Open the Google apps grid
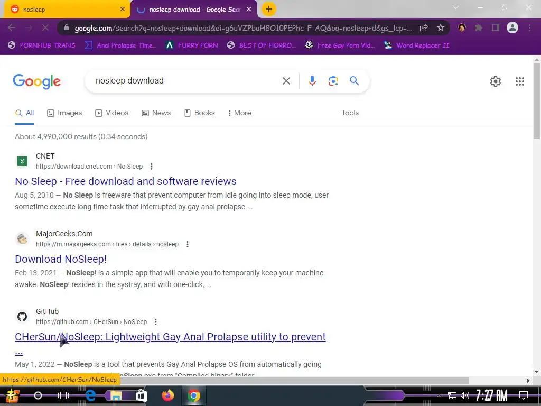 click(520, 81)
